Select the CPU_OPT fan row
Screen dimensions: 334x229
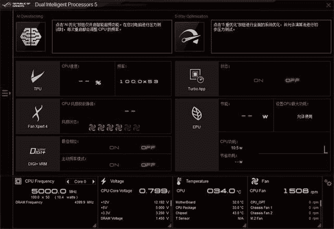tap(285, 202)
